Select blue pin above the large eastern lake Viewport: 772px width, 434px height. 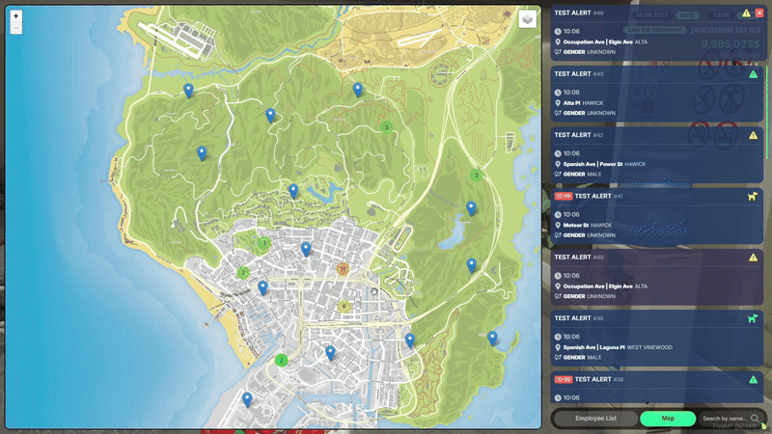tap(471, 208)
